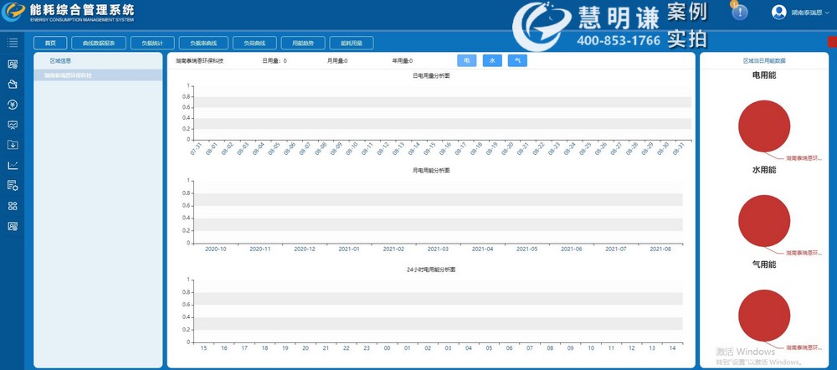
Task: Switch the energy type to 水 (water)
Action: [x=492, y=61]
